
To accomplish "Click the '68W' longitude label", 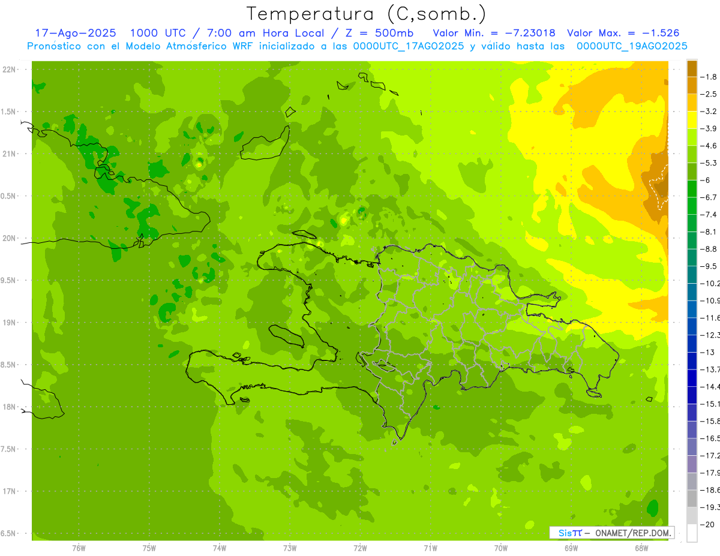I will coord(641,548).
